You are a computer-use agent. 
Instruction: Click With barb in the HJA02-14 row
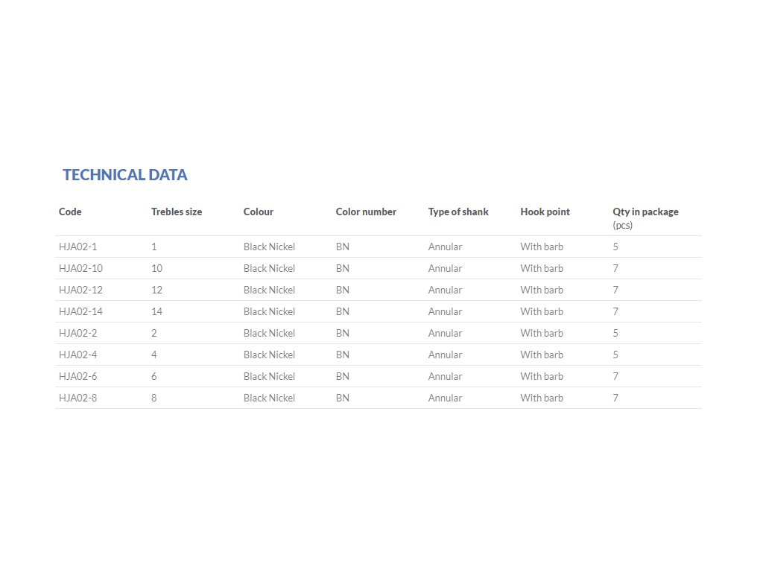pos(542,311)
